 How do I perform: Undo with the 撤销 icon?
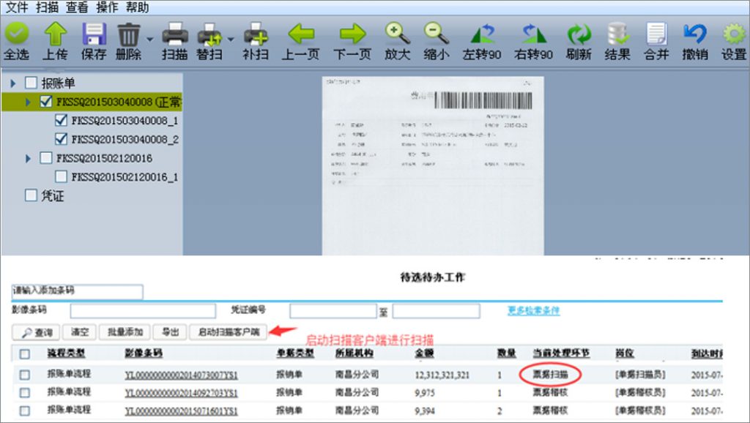694,34
